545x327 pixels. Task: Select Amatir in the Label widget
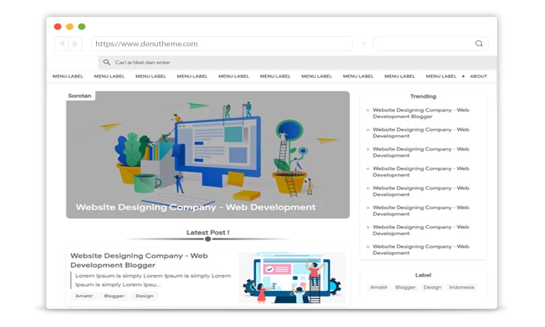[x=379, y=287]
